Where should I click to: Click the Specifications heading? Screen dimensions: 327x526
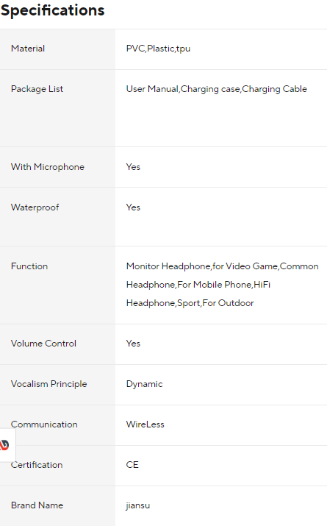[x=53, y=10]
